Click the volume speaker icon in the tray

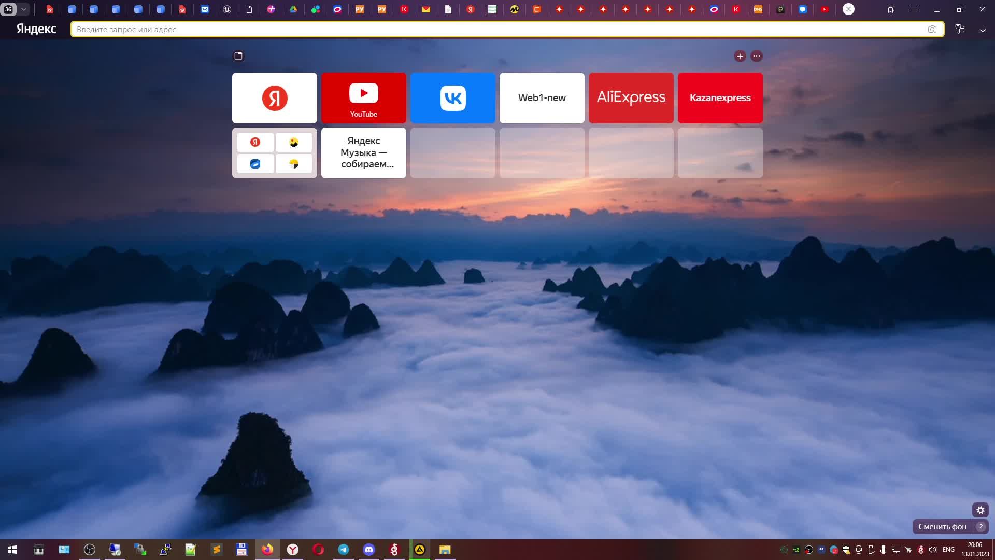pyautogui.click(x=933, y=550)
